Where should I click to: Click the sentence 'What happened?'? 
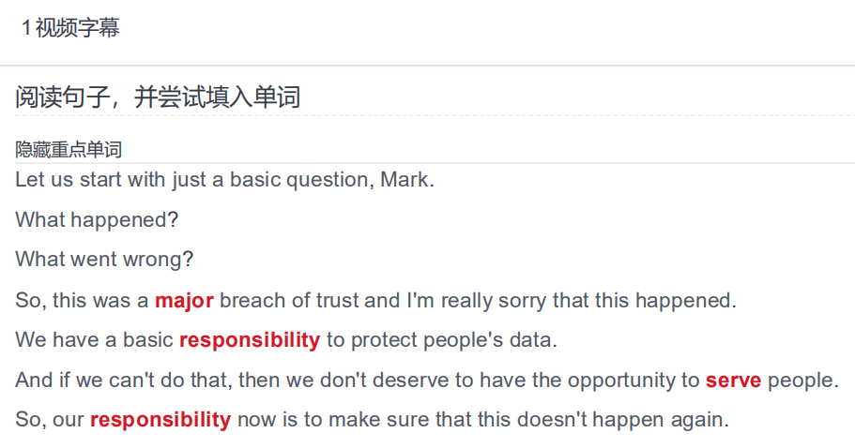coord(97,220)
